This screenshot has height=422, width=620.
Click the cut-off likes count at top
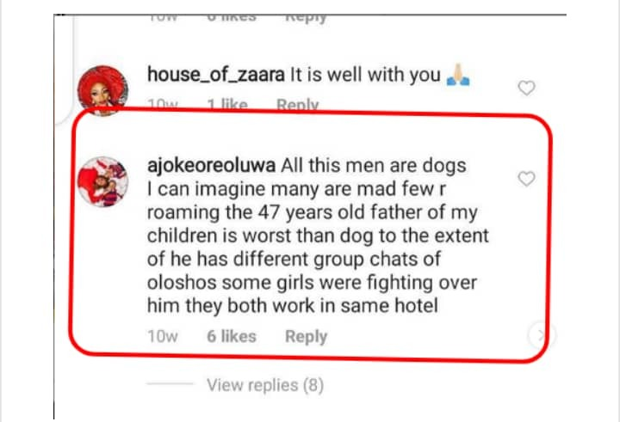[232, 17]
